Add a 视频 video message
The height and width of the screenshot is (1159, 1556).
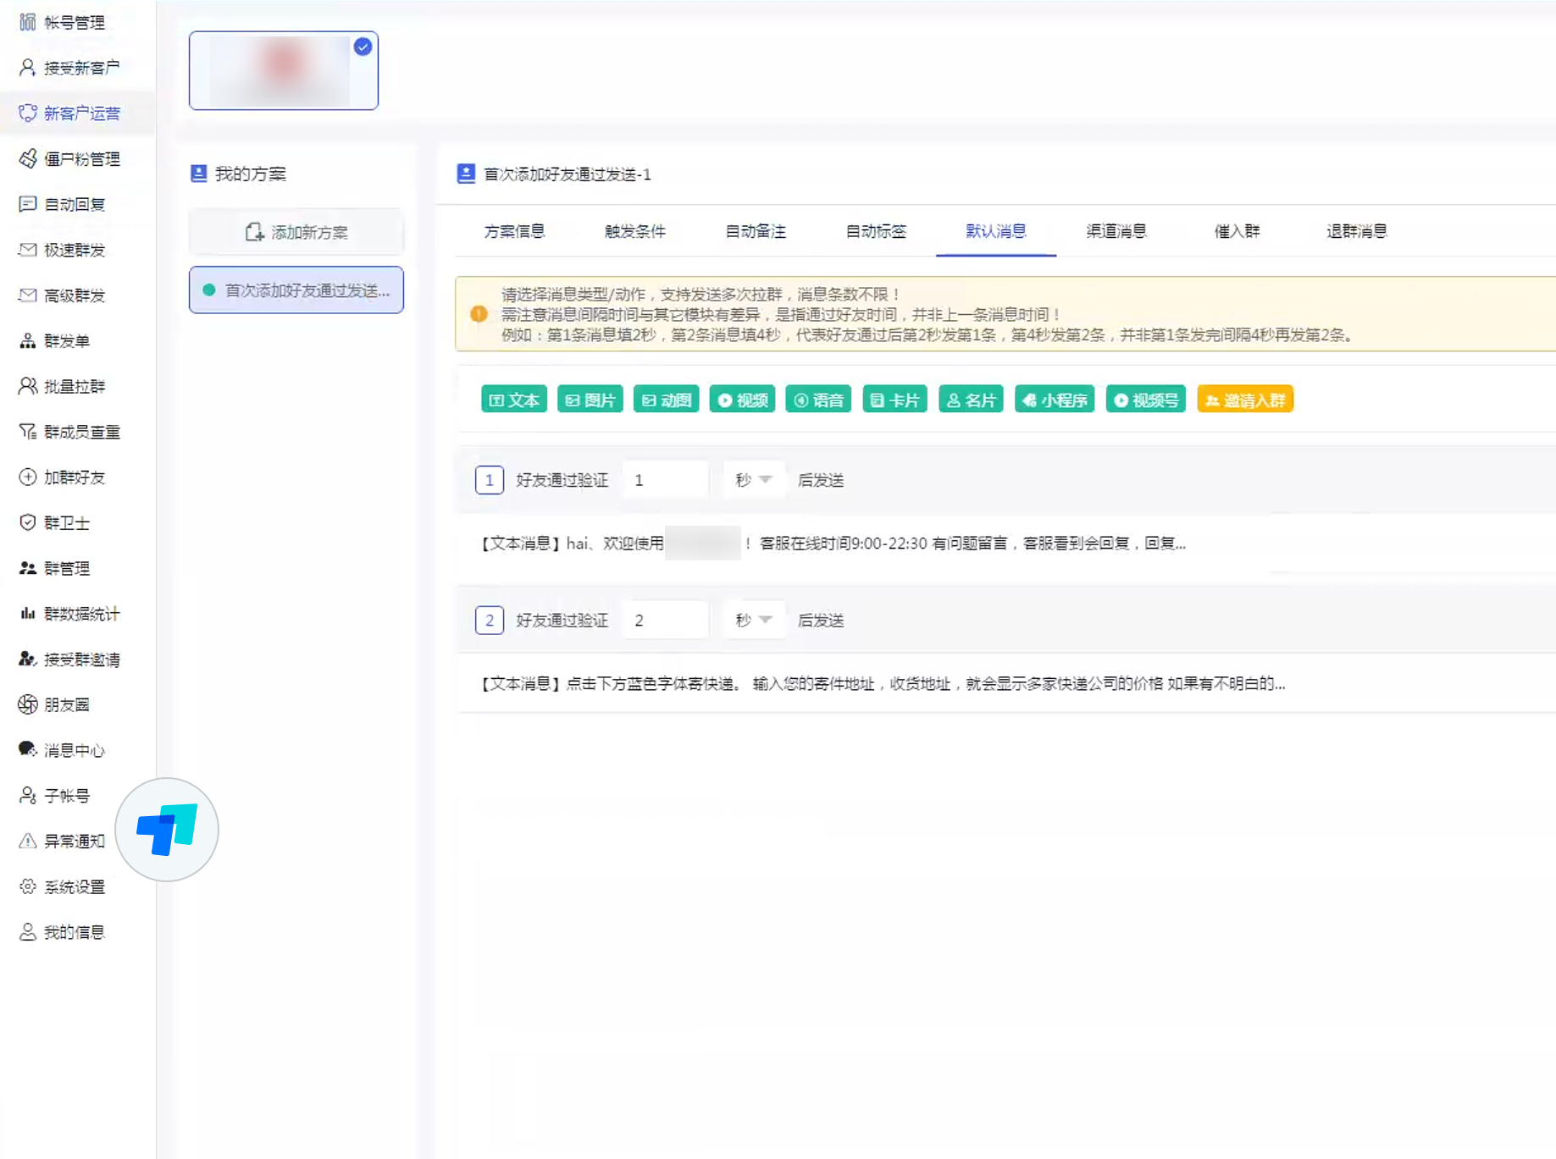741,399
